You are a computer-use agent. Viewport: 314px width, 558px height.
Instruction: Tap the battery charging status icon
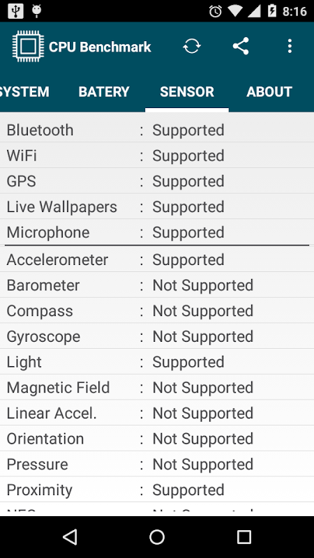(x=272, y=11)
